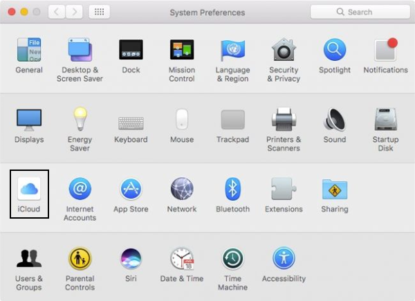The image size is (415, 301).
Task: Go back with the left arrow button
Action: [x=57, y=12]
